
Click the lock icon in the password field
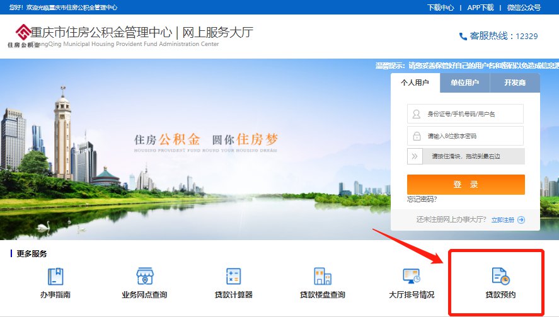pyautogui.click(x=417, y=136)
